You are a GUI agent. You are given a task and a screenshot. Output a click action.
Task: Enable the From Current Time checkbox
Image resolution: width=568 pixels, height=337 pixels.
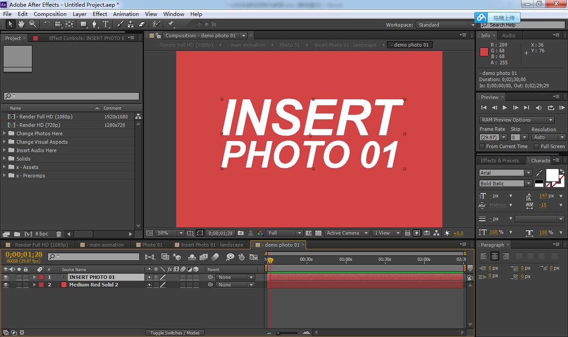[x=482, y=146]
